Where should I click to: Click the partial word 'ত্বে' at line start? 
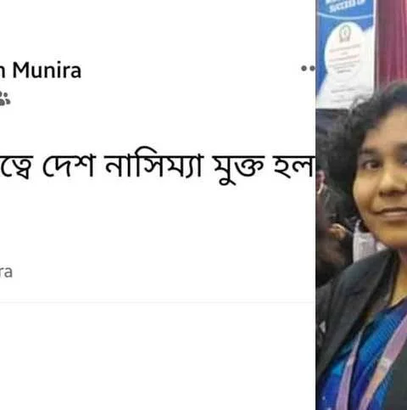click(x=16, y=167)
